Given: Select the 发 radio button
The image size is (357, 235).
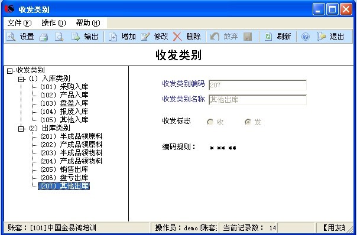Looking at the screenshot, I should tap(248, 122).
